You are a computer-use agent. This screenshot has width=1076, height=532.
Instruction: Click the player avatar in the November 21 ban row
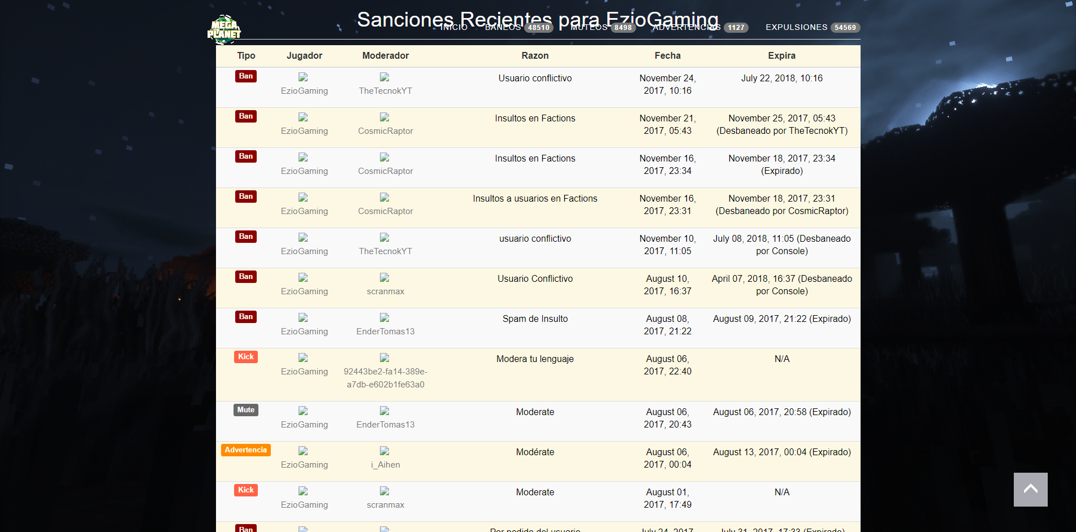tap(303, 117)
